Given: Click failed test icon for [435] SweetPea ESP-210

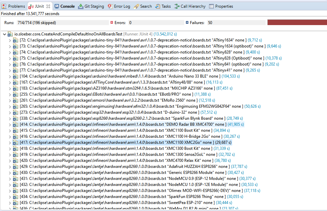Looking at the screenshot, I should pos(16,203).
